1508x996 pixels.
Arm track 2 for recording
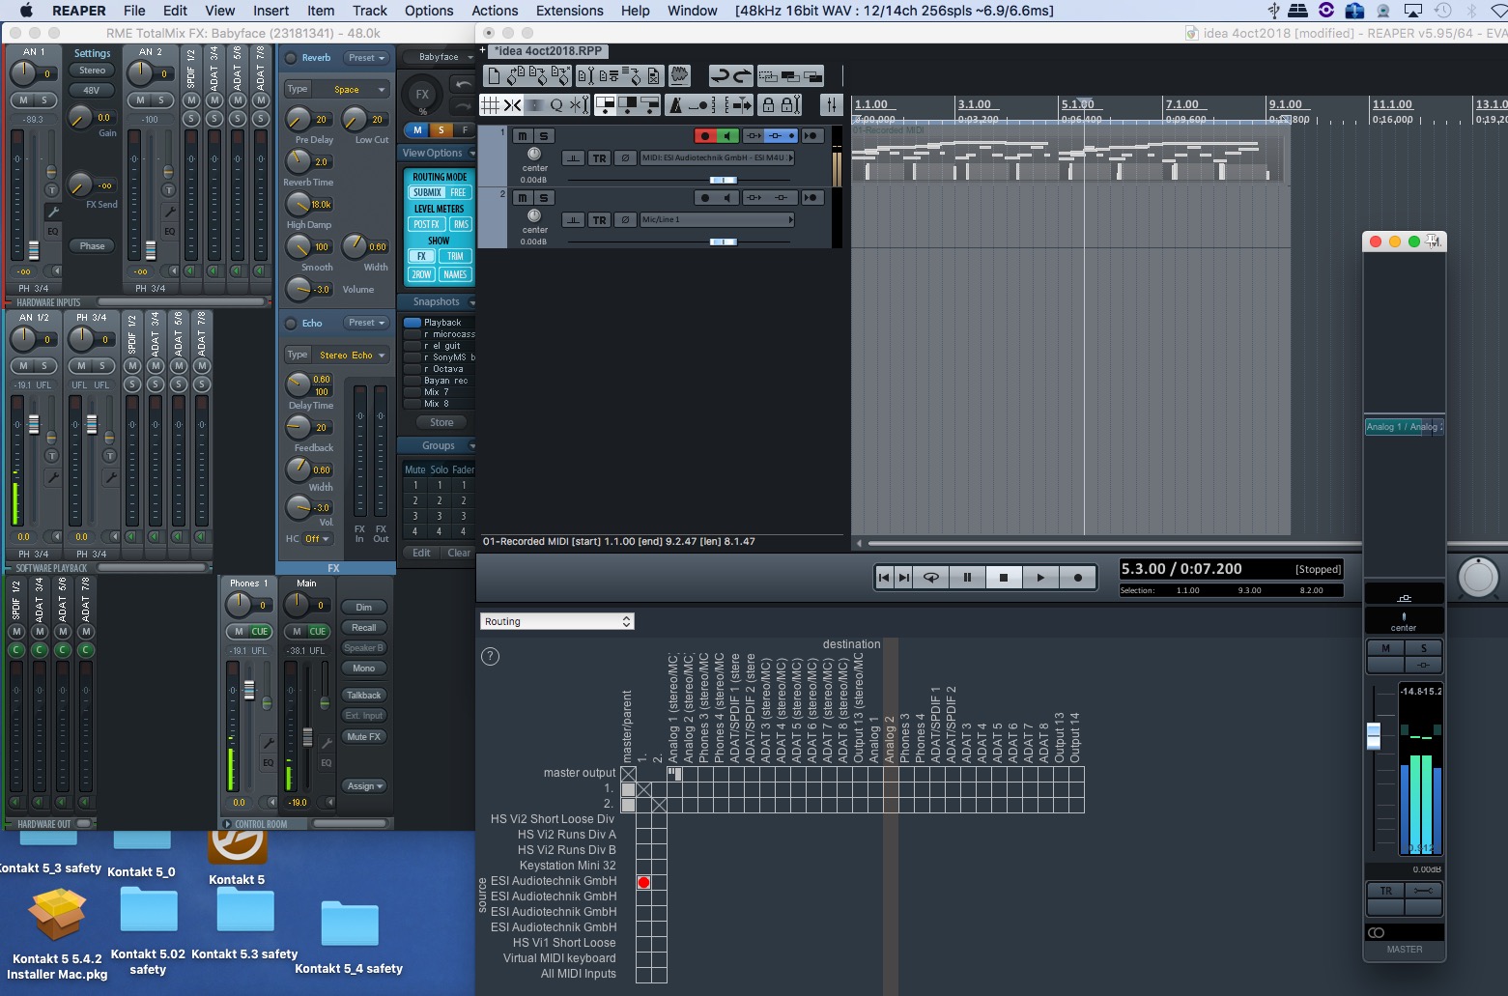point(705,198)
